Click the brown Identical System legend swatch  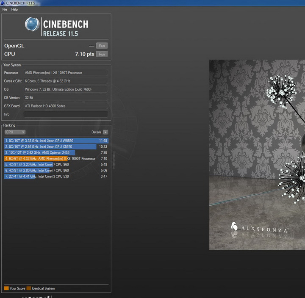coord(29,288)
